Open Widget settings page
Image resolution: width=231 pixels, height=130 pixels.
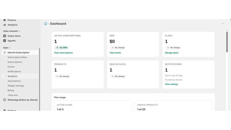click(16, 86)
